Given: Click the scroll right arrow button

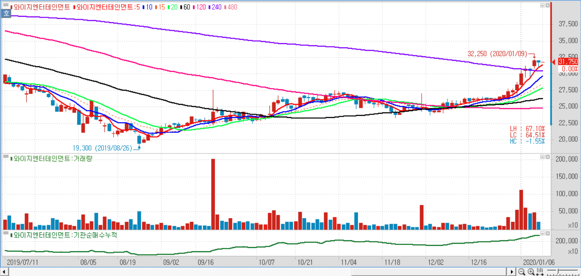Looking at the screenshot, I should pyautogui.click(x=511, y=272).
